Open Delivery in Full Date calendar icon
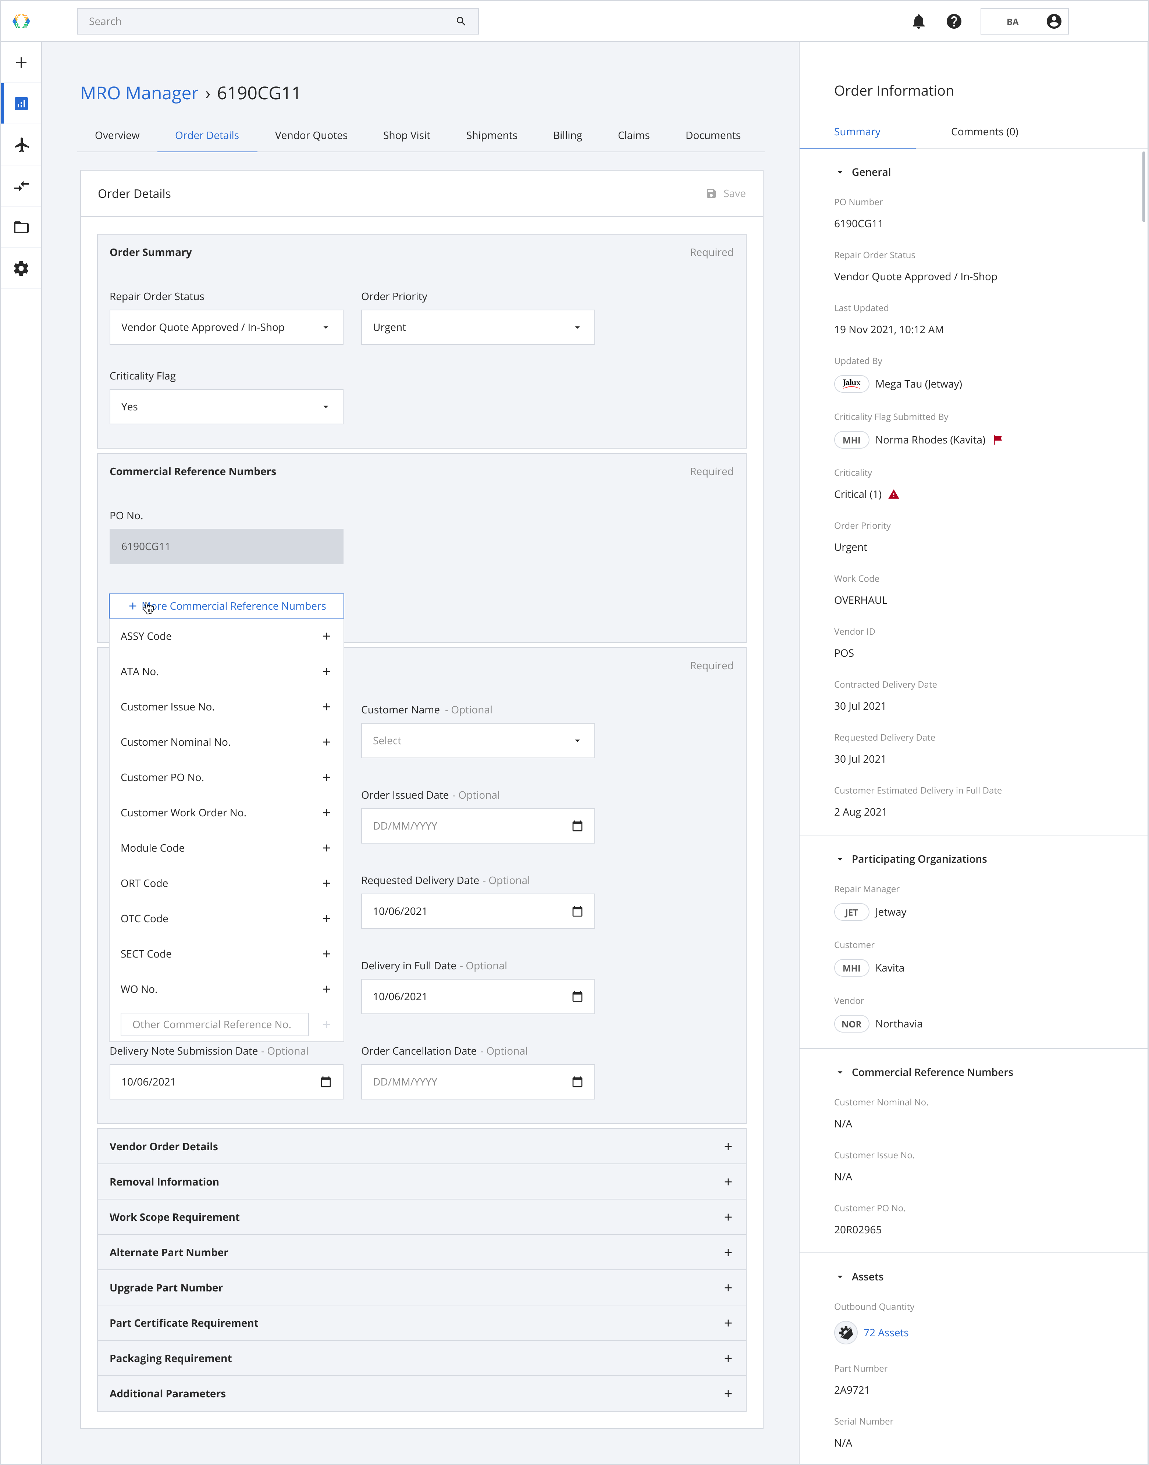Image resolution: width=1149 pixels, height=1465 pixels. tap(577, 997)
